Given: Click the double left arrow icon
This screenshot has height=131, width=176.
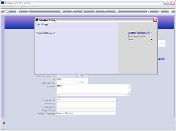Looking at the screenshot, I should click(83, 11).
